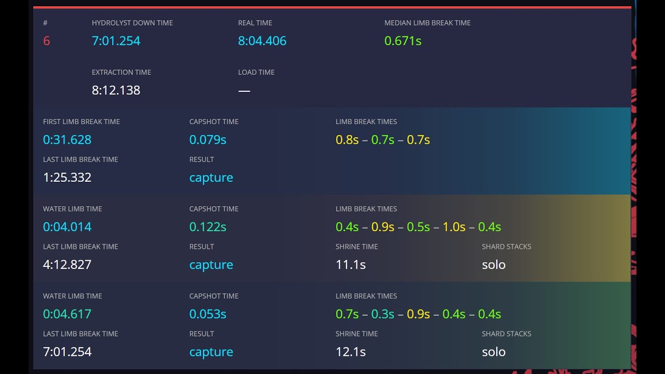Select first limb break time 0:31.628

click(x=67, y=140)
